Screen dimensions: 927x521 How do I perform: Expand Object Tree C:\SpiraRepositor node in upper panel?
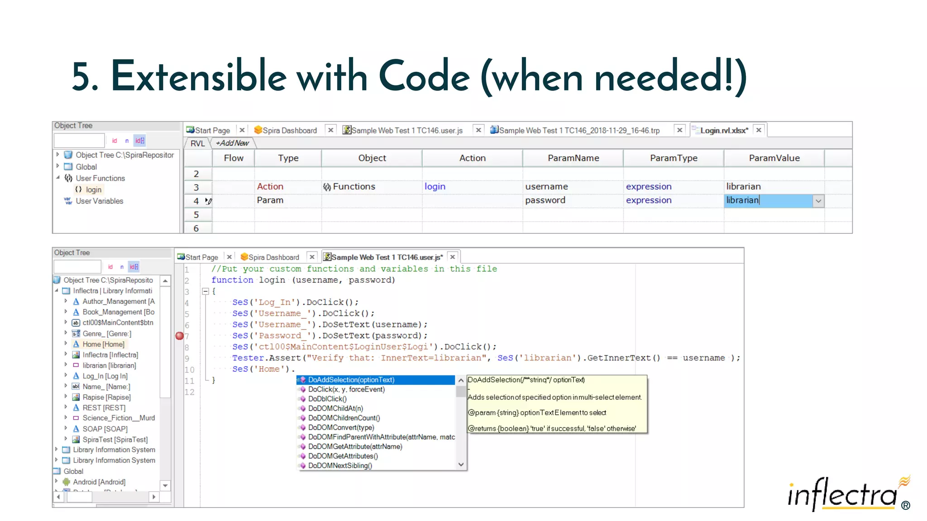(x=57, y=155)
